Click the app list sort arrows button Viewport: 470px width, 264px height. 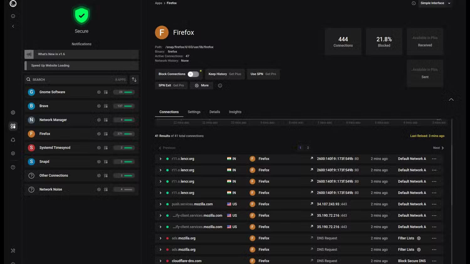(134, 79)
